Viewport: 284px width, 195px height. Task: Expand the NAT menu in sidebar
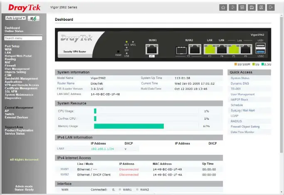[7, 62]
